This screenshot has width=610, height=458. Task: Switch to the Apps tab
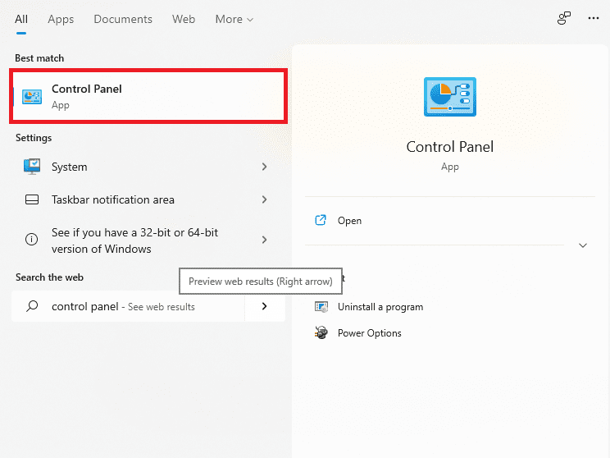pos(61,19)
